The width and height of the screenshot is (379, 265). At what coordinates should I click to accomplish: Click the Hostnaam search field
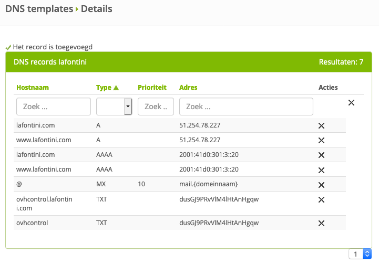[54, 107]
